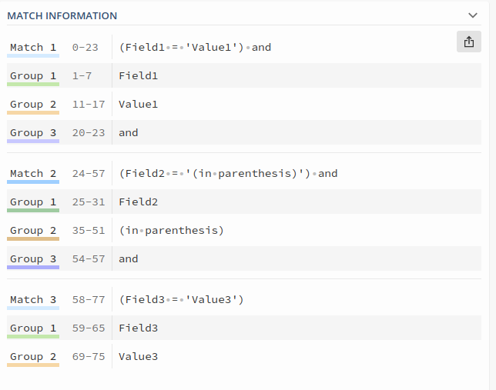Screen dimensions: 496x390
Task: Select Match 3 text (Field3 = 'Value3')
Action: (x=181, y=299)
